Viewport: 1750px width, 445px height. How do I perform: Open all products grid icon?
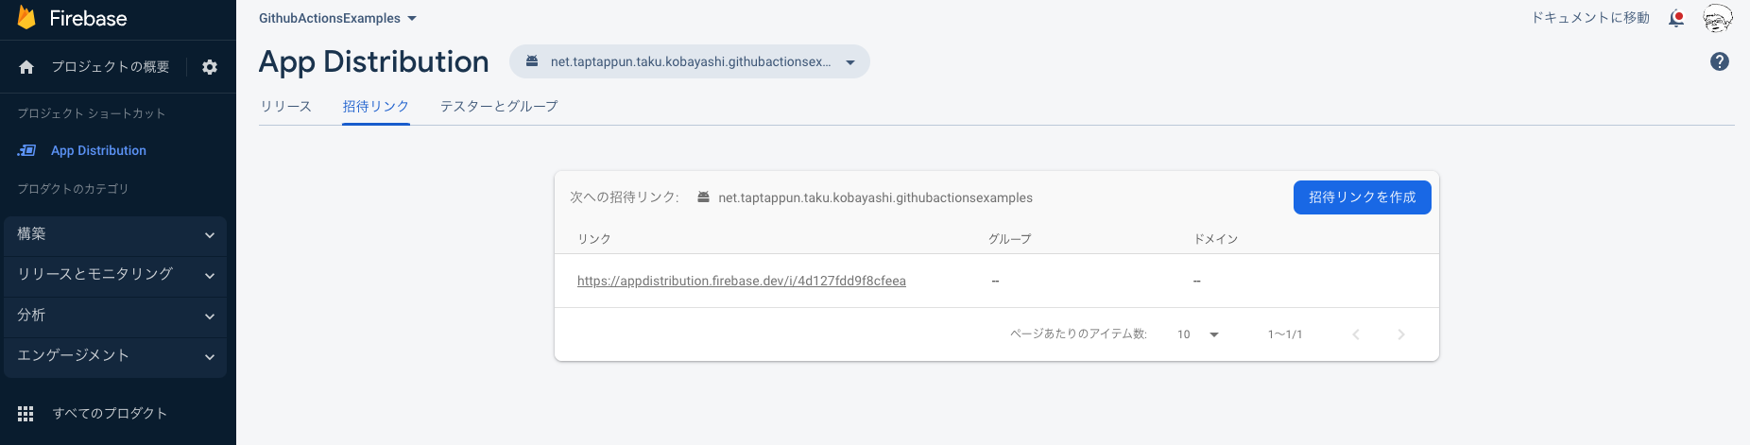[x=26, y=413]
